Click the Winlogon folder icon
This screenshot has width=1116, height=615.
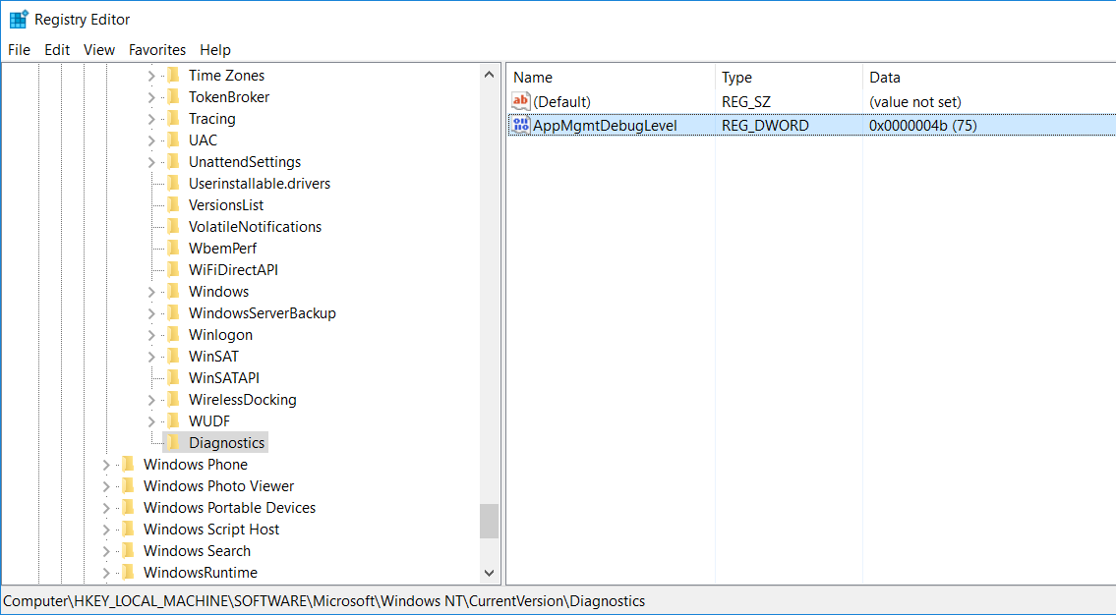coord(173,335)
